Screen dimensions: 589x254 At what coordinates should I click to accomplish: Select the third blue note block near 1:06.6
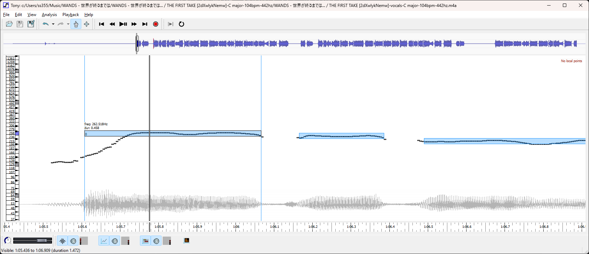tap(505, 141)
